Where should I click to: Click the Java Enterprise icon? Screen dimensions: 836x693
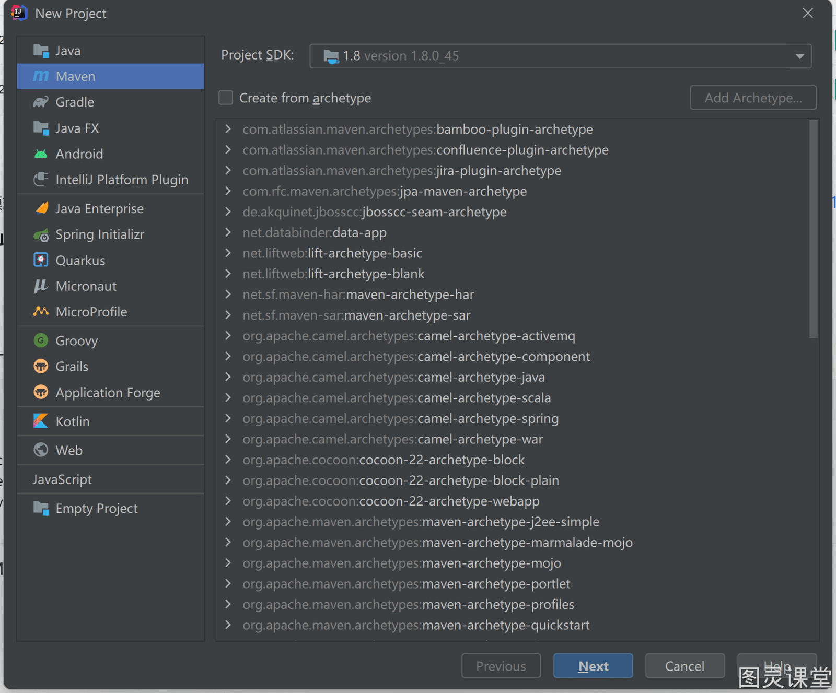click(x=42, y=208)
